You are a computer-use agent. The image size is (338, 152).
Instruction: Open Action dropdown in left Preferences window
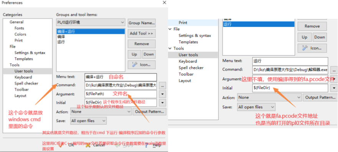click(x=101, y=112)
